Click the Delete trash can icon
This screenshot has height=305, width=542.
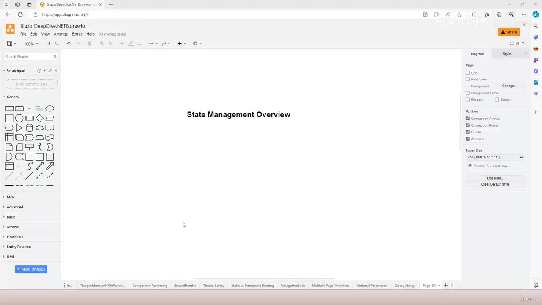pyautogui.click(x=89, y=43)
